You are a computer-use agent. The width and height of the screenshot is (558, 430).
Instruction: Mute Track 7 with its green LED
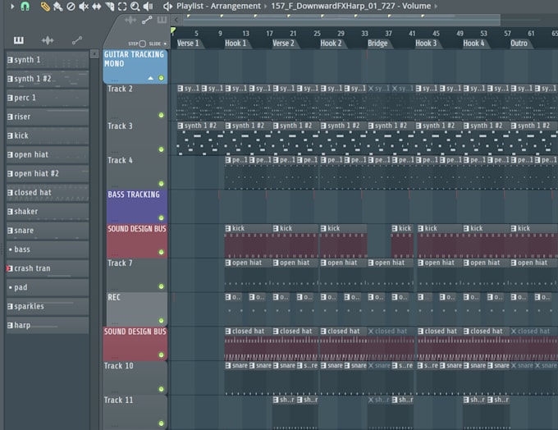coord(161,286)
